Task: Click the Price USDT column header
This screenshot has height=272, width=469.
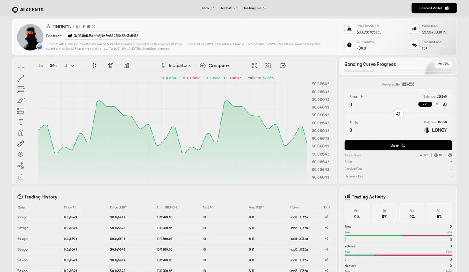Action: tap(119, 207)
